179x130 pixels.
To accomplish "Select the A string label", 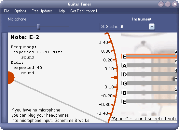I will (124, 66).
